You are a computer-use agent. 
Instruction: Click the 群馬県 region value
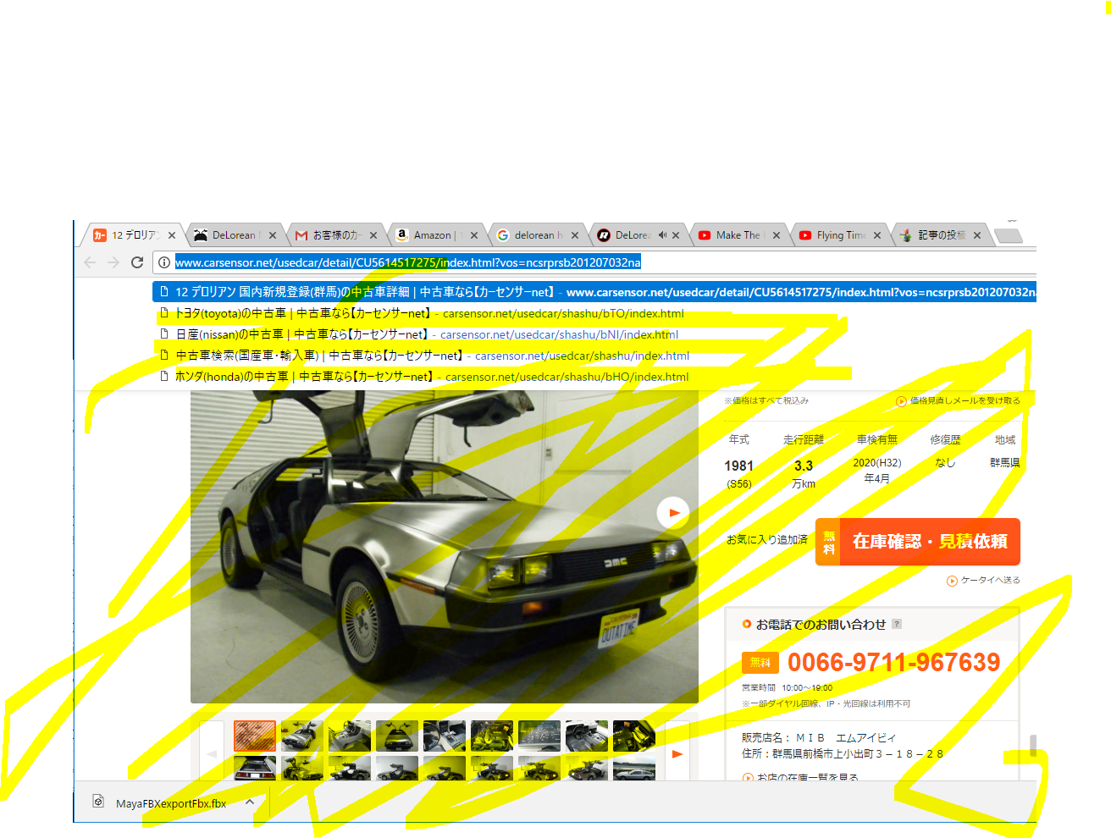[1005, 462]
